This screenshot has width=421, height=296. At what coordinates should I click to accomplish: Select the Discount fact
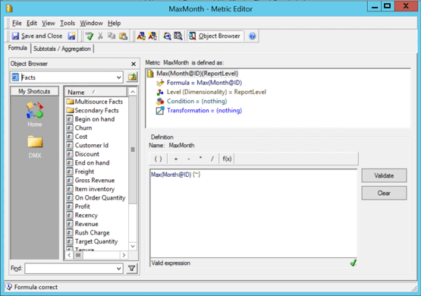click(83, 154)
